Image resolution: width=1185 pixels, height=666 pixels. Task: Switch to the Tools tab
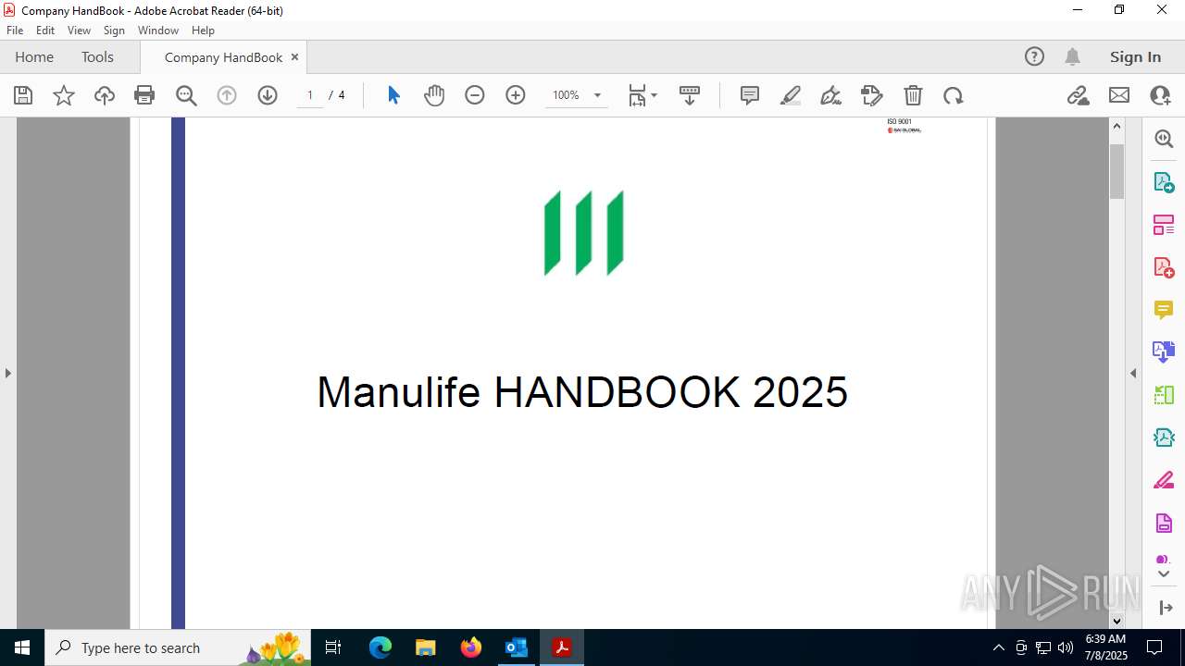97,56
